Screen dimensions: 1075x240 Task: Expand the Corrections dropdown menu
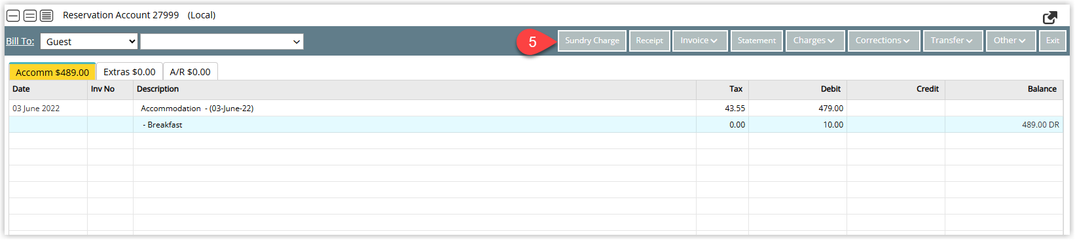[883, 41]
